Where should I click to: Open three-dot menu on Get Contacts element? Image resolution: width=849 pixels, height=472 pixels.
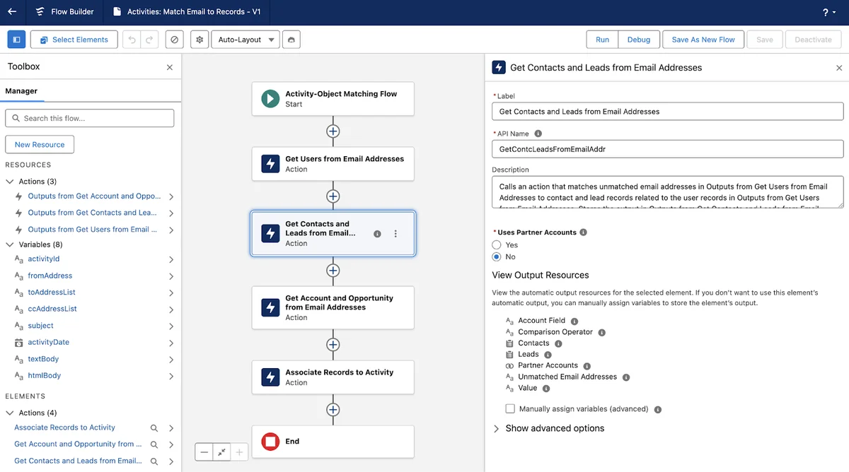395,233
